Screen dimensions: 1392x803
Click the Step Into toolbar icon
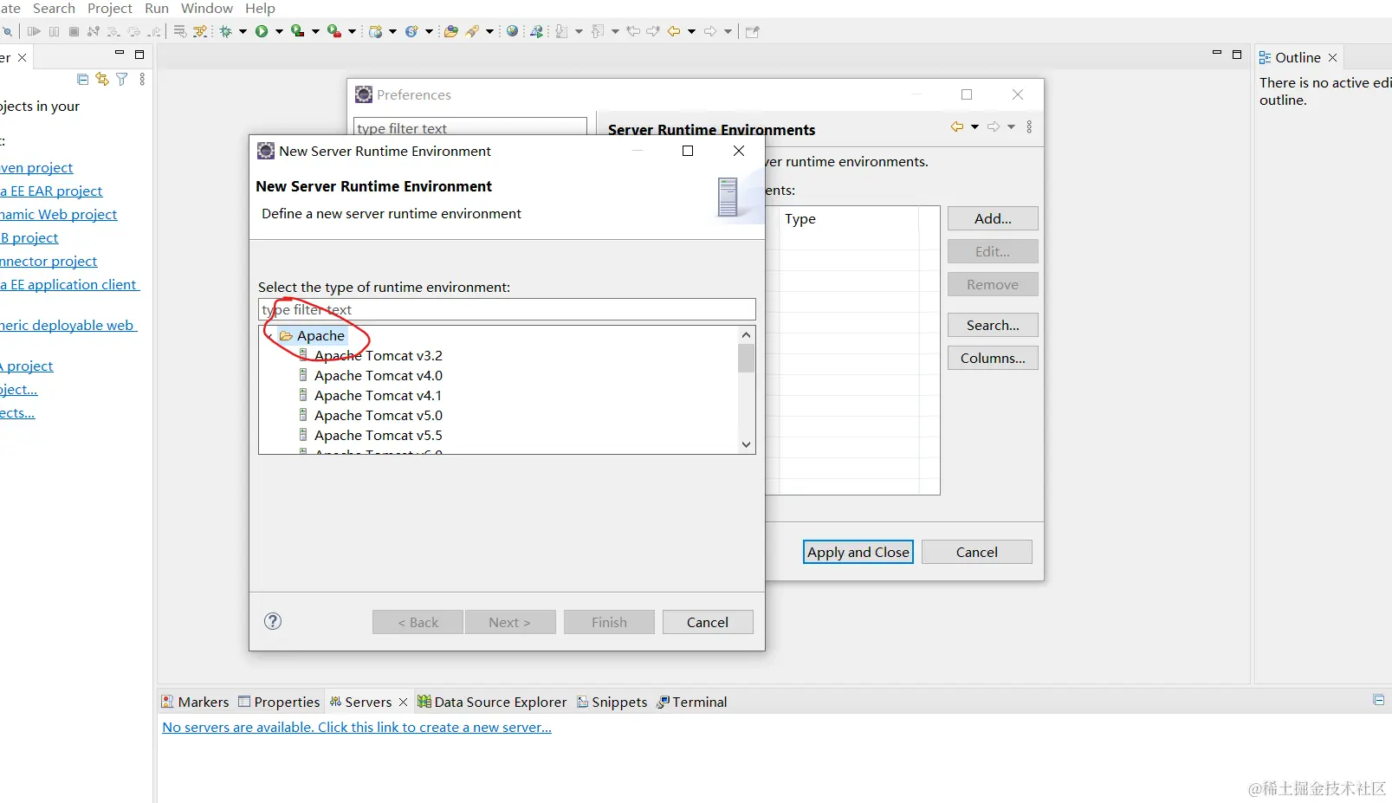click(113, 31)
